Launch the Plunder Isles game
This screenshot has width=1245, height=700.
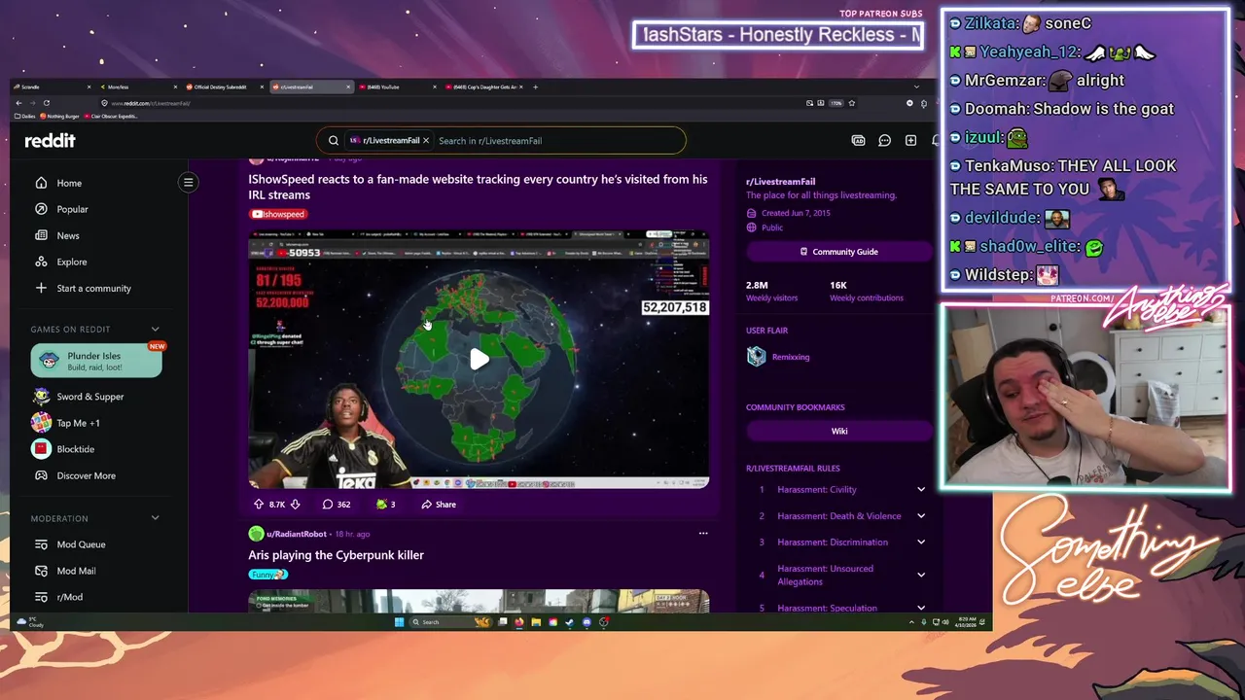tap(96, 361)
